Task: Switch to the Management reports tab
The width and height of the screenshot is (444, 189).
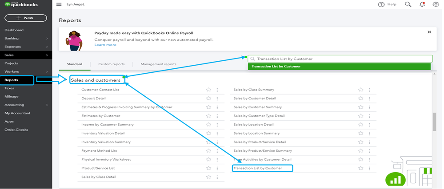Action: pos(158,64)
